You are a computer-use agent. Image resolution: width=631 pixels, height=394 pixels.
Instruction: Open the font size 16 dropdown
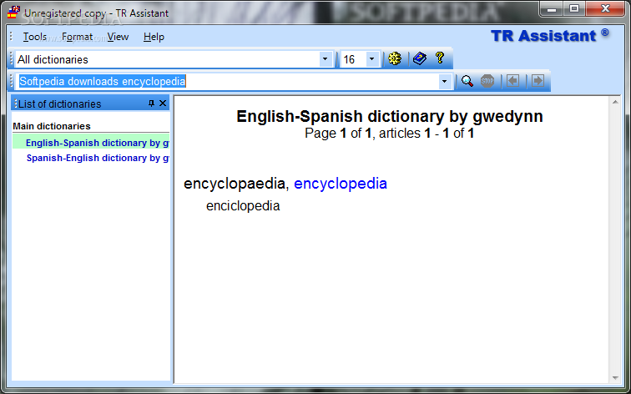[x=372, y=59]
